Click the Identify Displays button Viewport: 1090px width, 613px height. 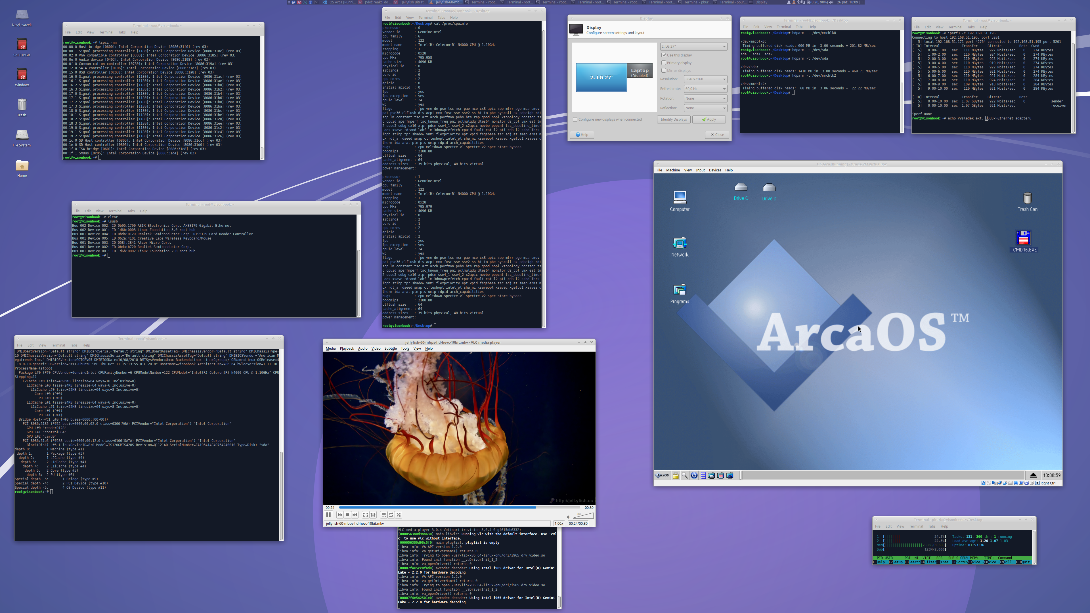coord(674,119)
